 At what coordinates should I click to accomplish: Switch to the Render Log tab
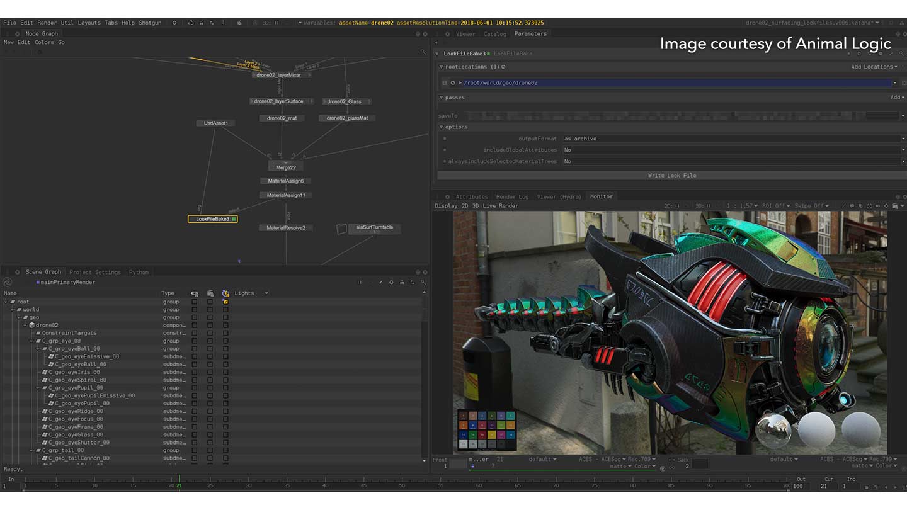click(x=512, y=196)
